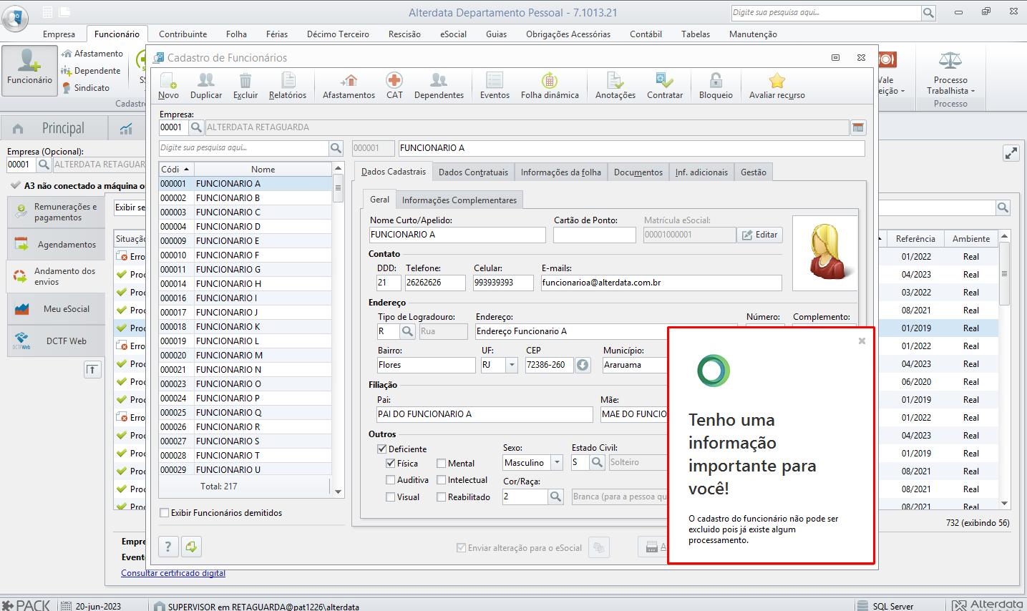Screen dimensions: 1027x611
Task: Enable the Intelectual checkbox
Action: (x=442, y=480)
